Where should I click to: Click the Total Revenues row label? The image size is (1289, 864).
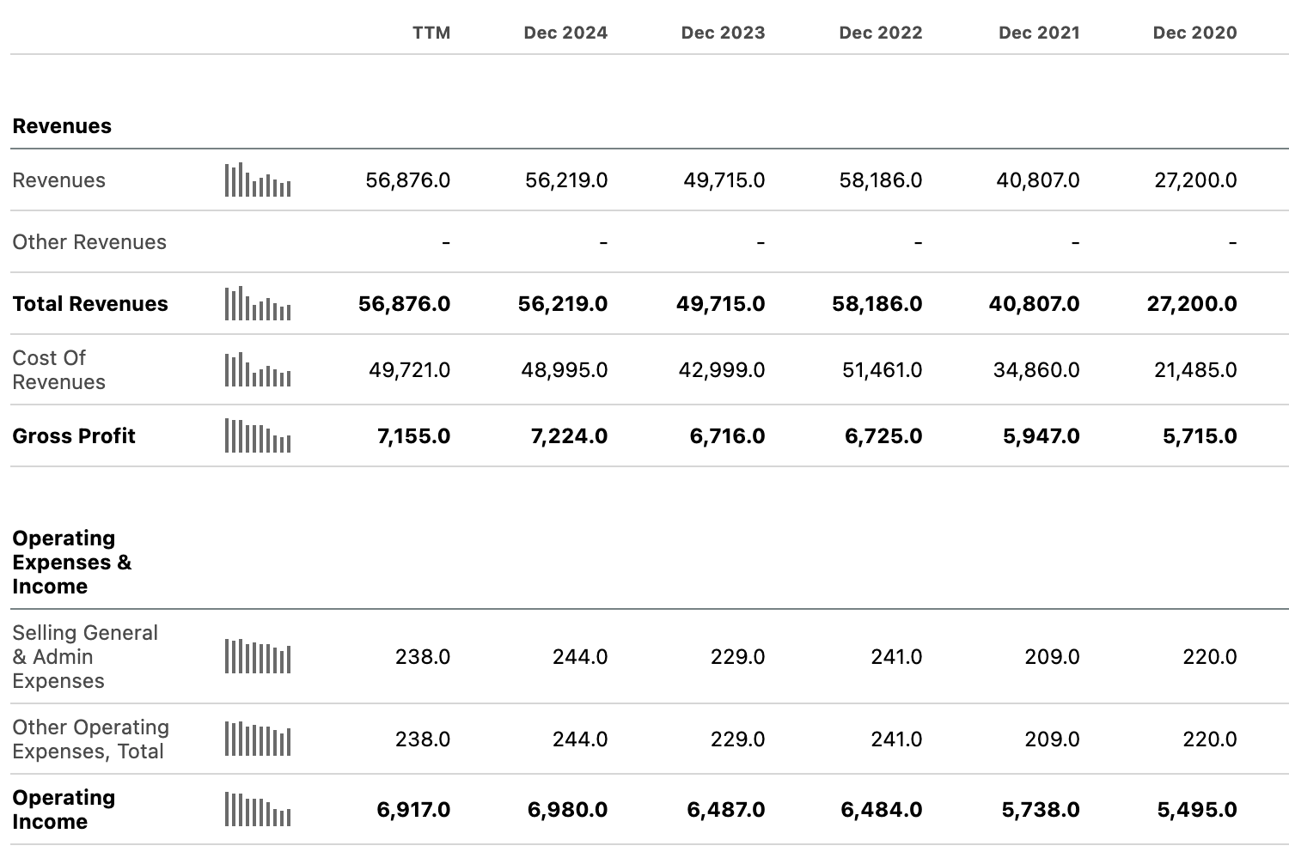coord(90,304)
